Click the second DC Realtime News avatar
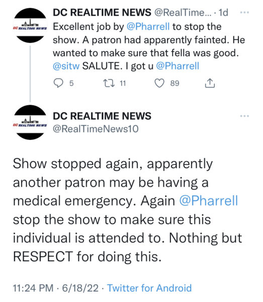Screen dimensions: 263x302 tap(30, 122)
